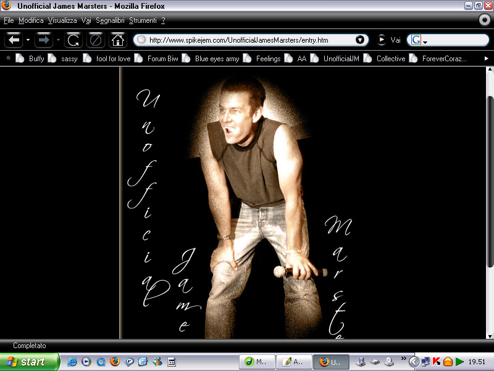Switch to the M.. taskbar window
Screen dimensions: 494x371
(257, 362)
